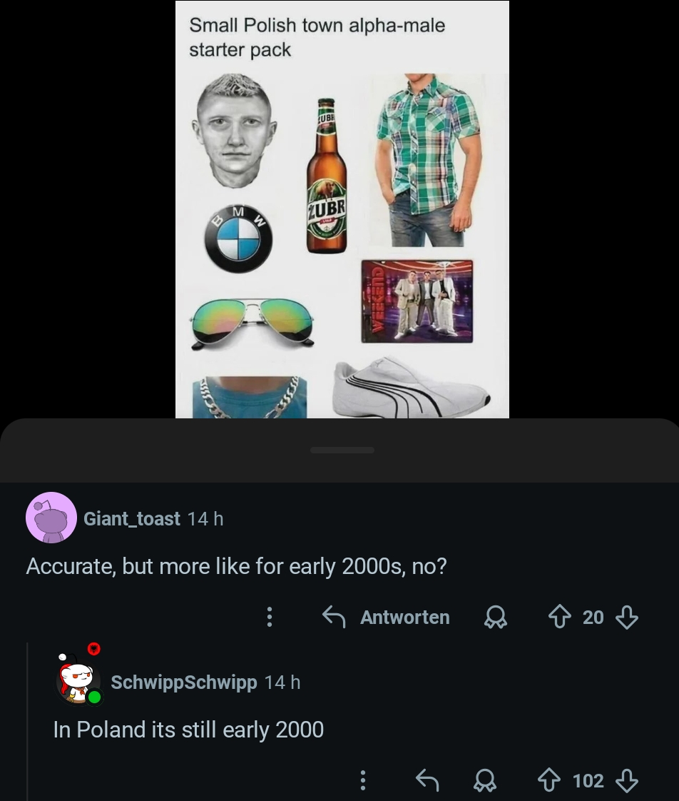Click the Antworten reply button
Image resolution: width=679 pixels, height=801 pixels.
click(x=387, y=617)
